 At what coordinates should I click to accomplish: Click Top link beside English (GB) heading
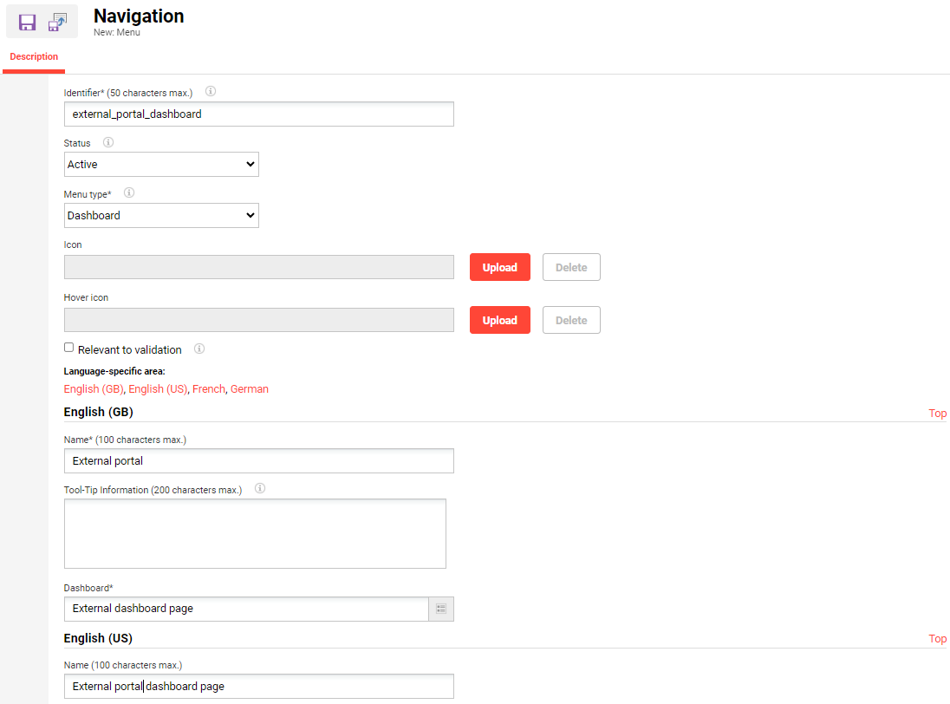click(937, 414)
